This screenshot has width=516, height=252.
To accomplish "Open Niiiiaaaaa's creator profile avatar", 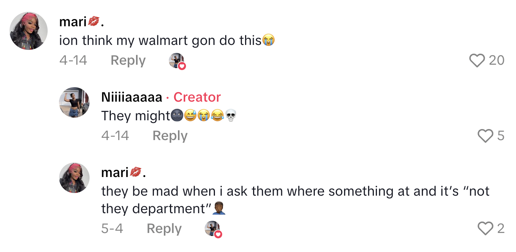I will pos(74,102).
